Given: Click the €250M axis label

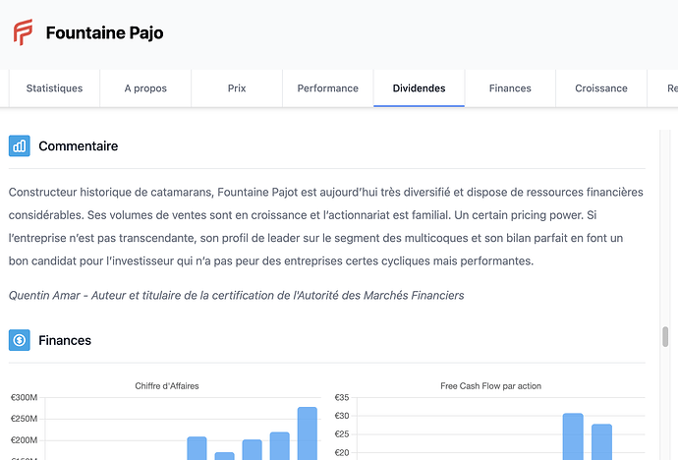Looking at the screenshot, I should tap(25, 419).
